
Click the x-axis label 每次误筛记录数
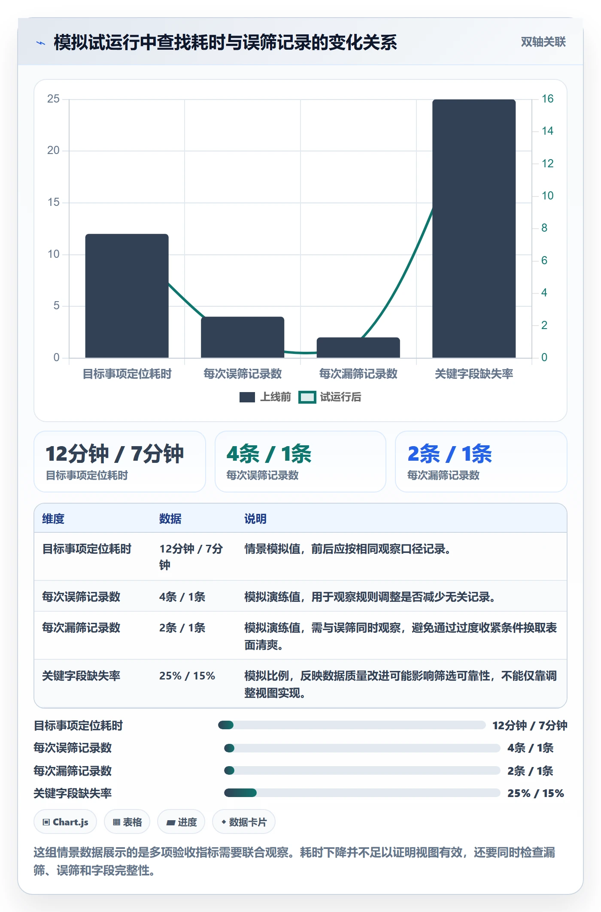[243, 374]
